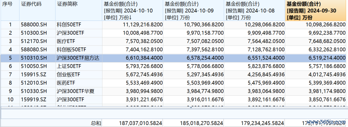Viewport: 348px width, 127px height.
Task: Click the 医药ETF name cell
Action: 79,83
